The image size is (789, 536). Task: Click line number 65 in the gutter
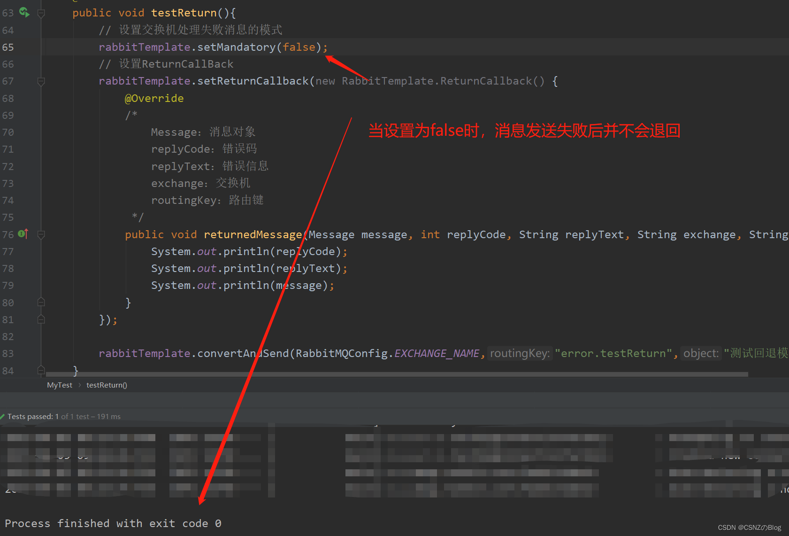point(8,47)
